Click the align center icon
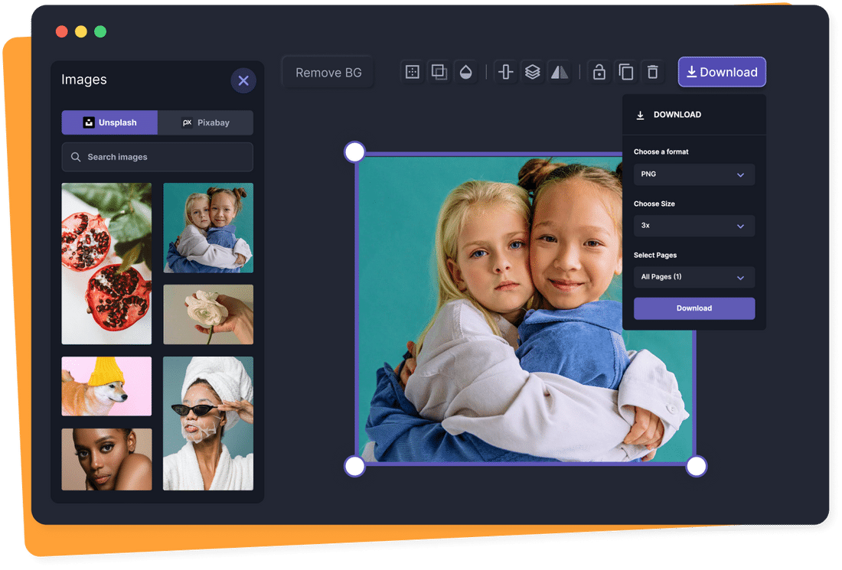Viewport: 842px width, 570px height. (505, 71)
